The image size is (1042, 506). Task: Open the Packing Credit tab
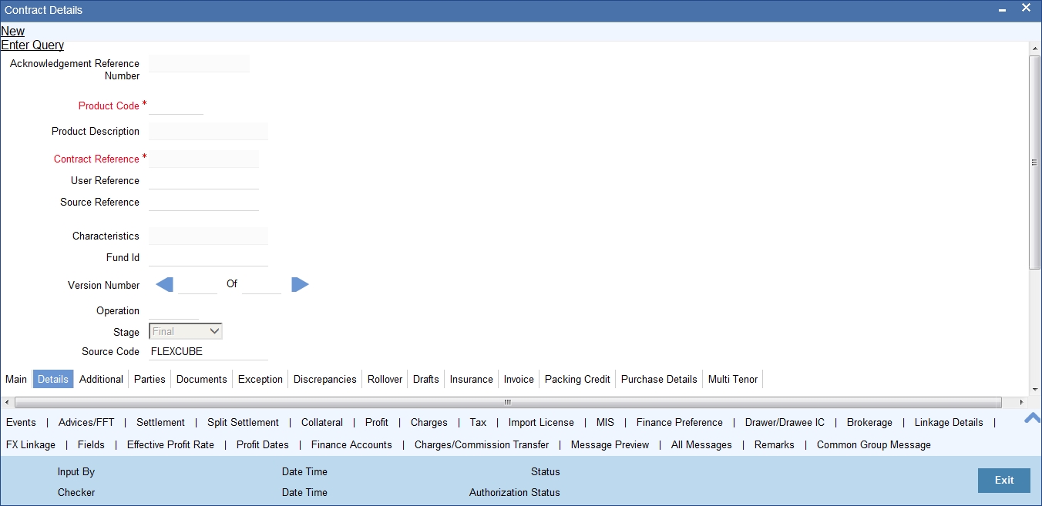[577, 379]
